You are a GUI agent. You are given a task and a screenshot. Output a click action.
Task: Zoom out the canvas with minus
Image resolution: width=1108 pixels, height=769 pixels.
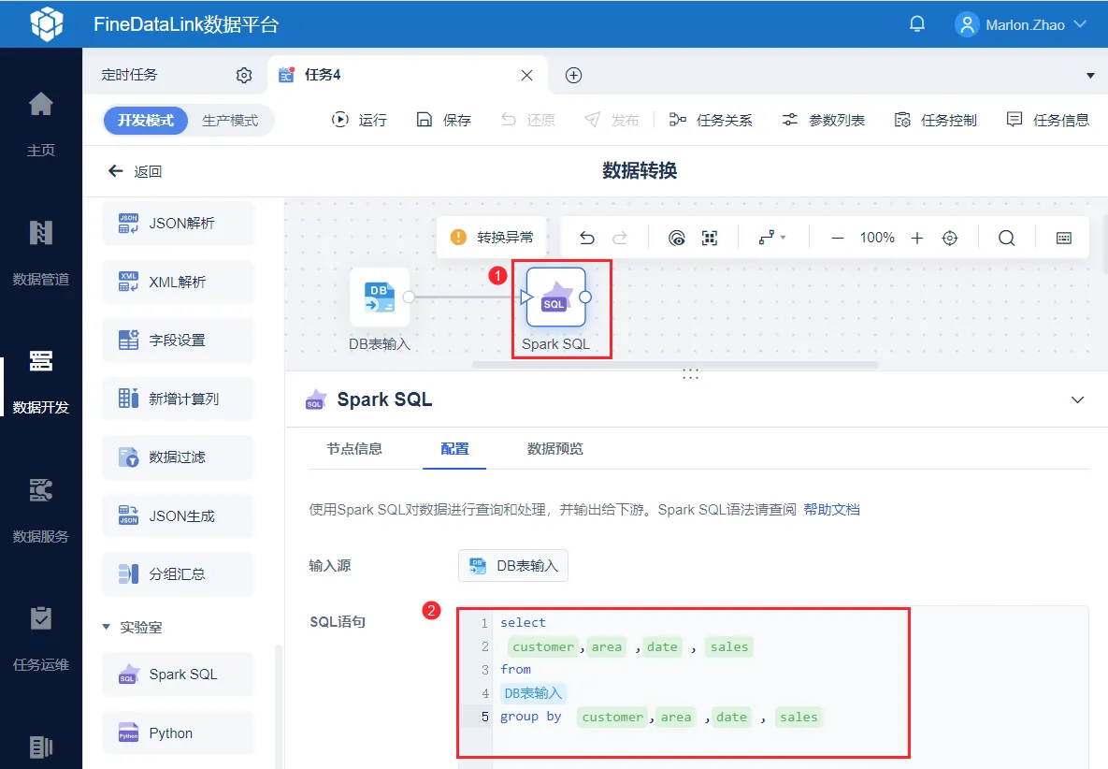[x=838, y=238]
